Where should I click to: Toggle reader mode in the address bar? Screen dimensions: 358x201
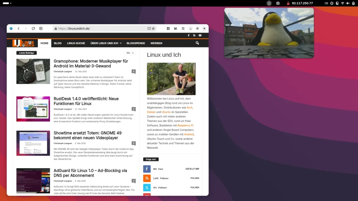pyautogui.click(x=149, y=28)
